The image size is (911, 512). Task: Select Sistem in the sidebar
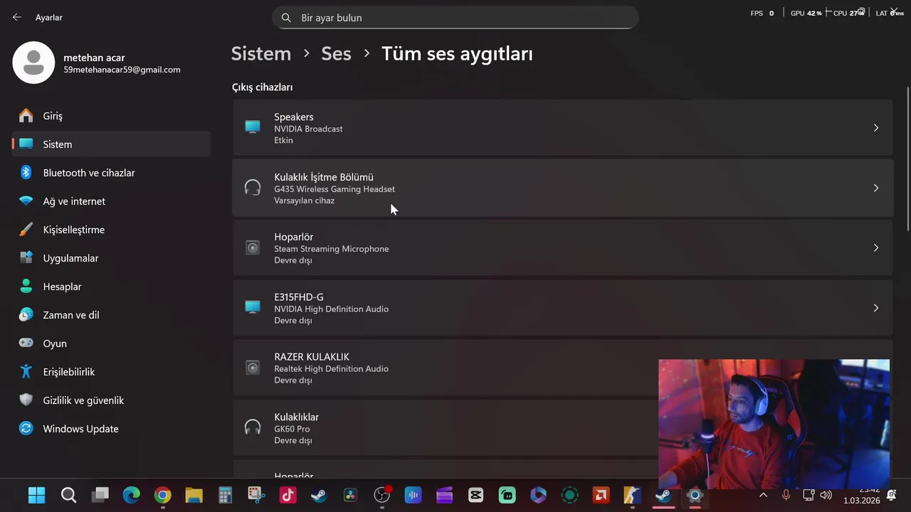111,144
